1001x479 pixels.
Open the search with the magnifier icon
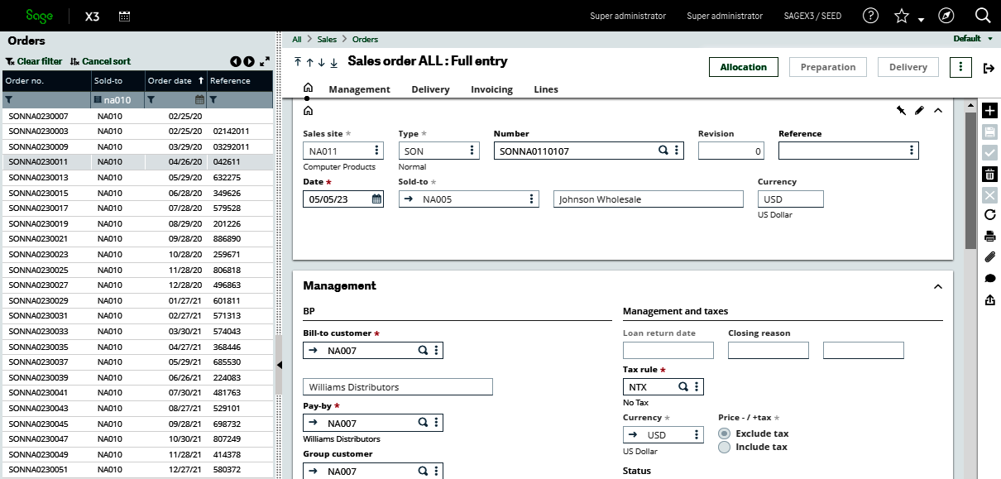point(982,15)
